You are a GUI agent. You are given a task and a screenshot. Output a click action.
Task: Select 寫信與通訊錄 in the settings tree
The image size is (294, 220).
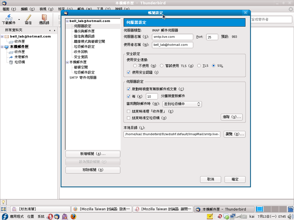[84, 36]
